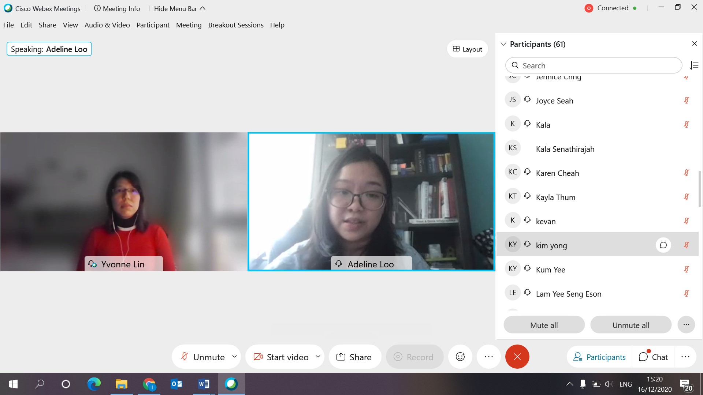Viewport: 703px width, 395px height.
Task: Toggle the Participants panel button
Action: (599, 357)
